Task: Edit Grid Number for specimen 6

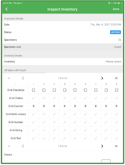Action: (x=85, y=122)
